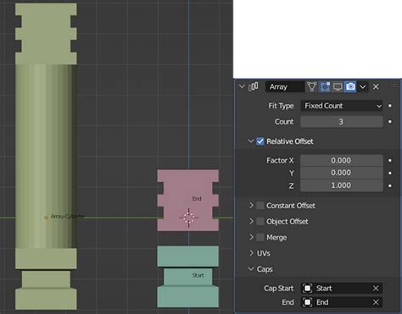This screenshot has height=314, width=402.
Task: Clear the Cap End object
Action: tap(376, 302)
